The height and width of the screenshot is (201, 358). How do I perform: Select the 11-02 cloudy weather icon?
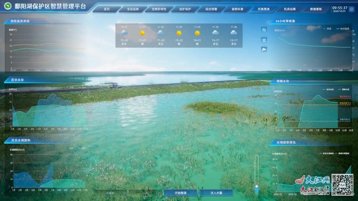[x=160, y=33]
